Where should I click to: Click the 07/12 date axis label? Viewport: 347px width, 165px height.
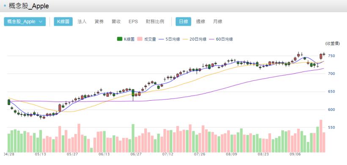click(x=168, y=154)
